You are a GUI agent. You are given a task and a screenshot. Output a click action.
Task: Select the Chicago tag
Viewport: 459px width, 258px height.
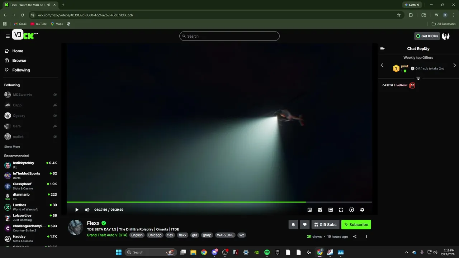point(155,235)
